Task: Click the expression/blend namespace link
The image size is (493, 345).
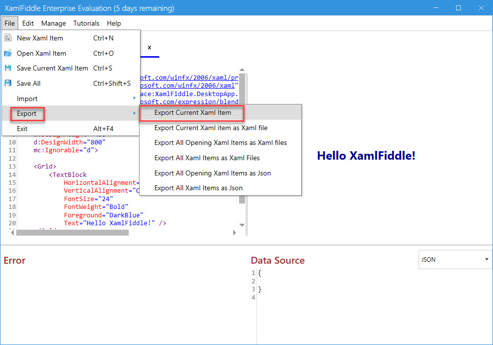Action: pos(189,101)
